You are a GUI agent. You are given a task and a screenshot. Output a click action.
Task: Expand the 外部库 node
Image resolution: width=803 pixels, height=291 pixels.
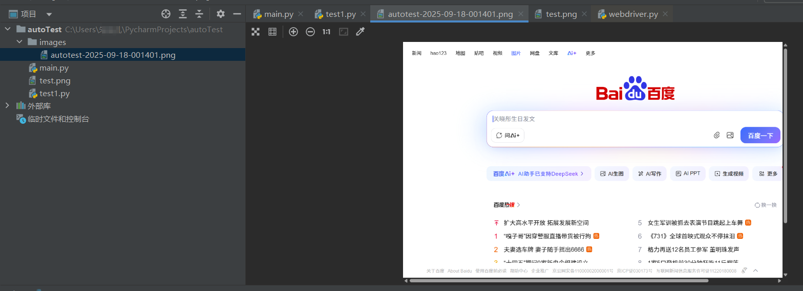tap(7, 106)
